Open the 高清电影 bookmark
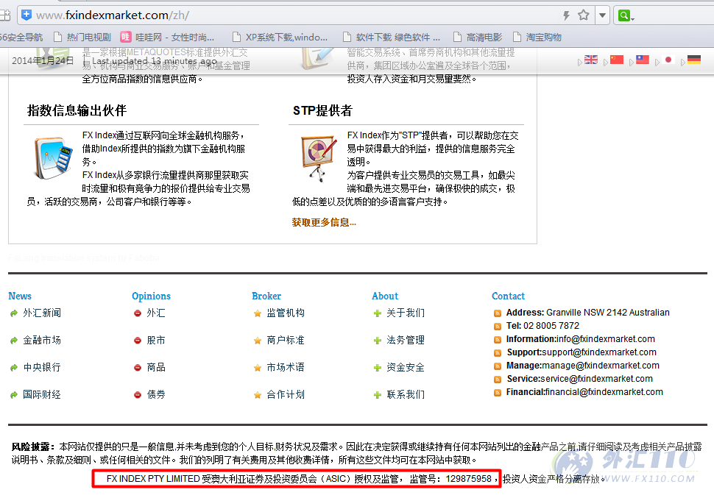Screen dimensions: 714x498 [478, 37]
